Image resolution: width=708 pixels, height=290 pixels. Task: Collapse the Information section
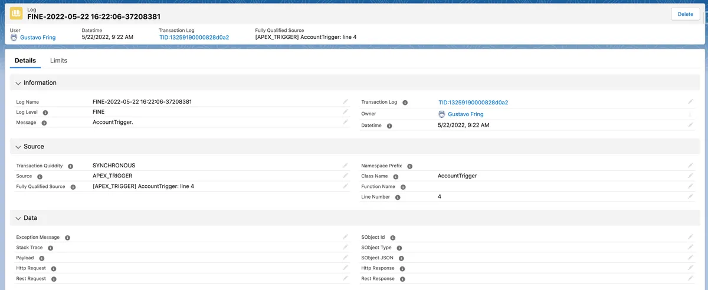click(18, 83)
